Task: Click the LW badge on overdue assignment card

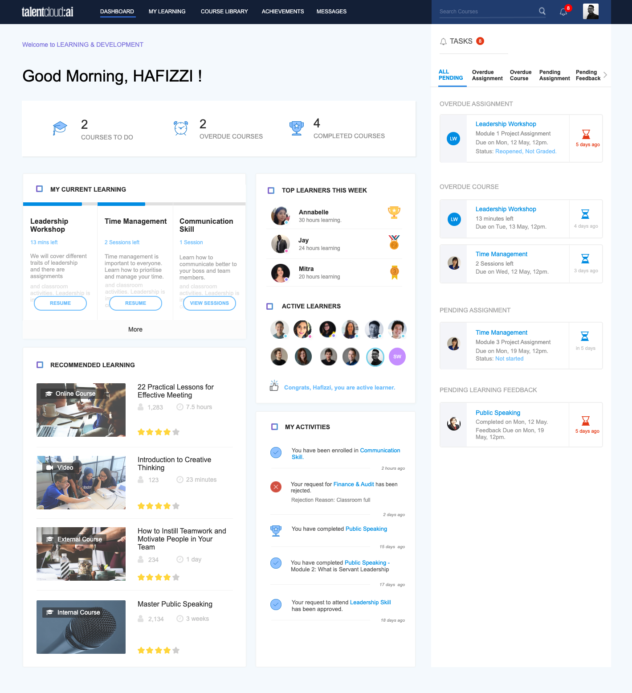Action: [453, 139]
